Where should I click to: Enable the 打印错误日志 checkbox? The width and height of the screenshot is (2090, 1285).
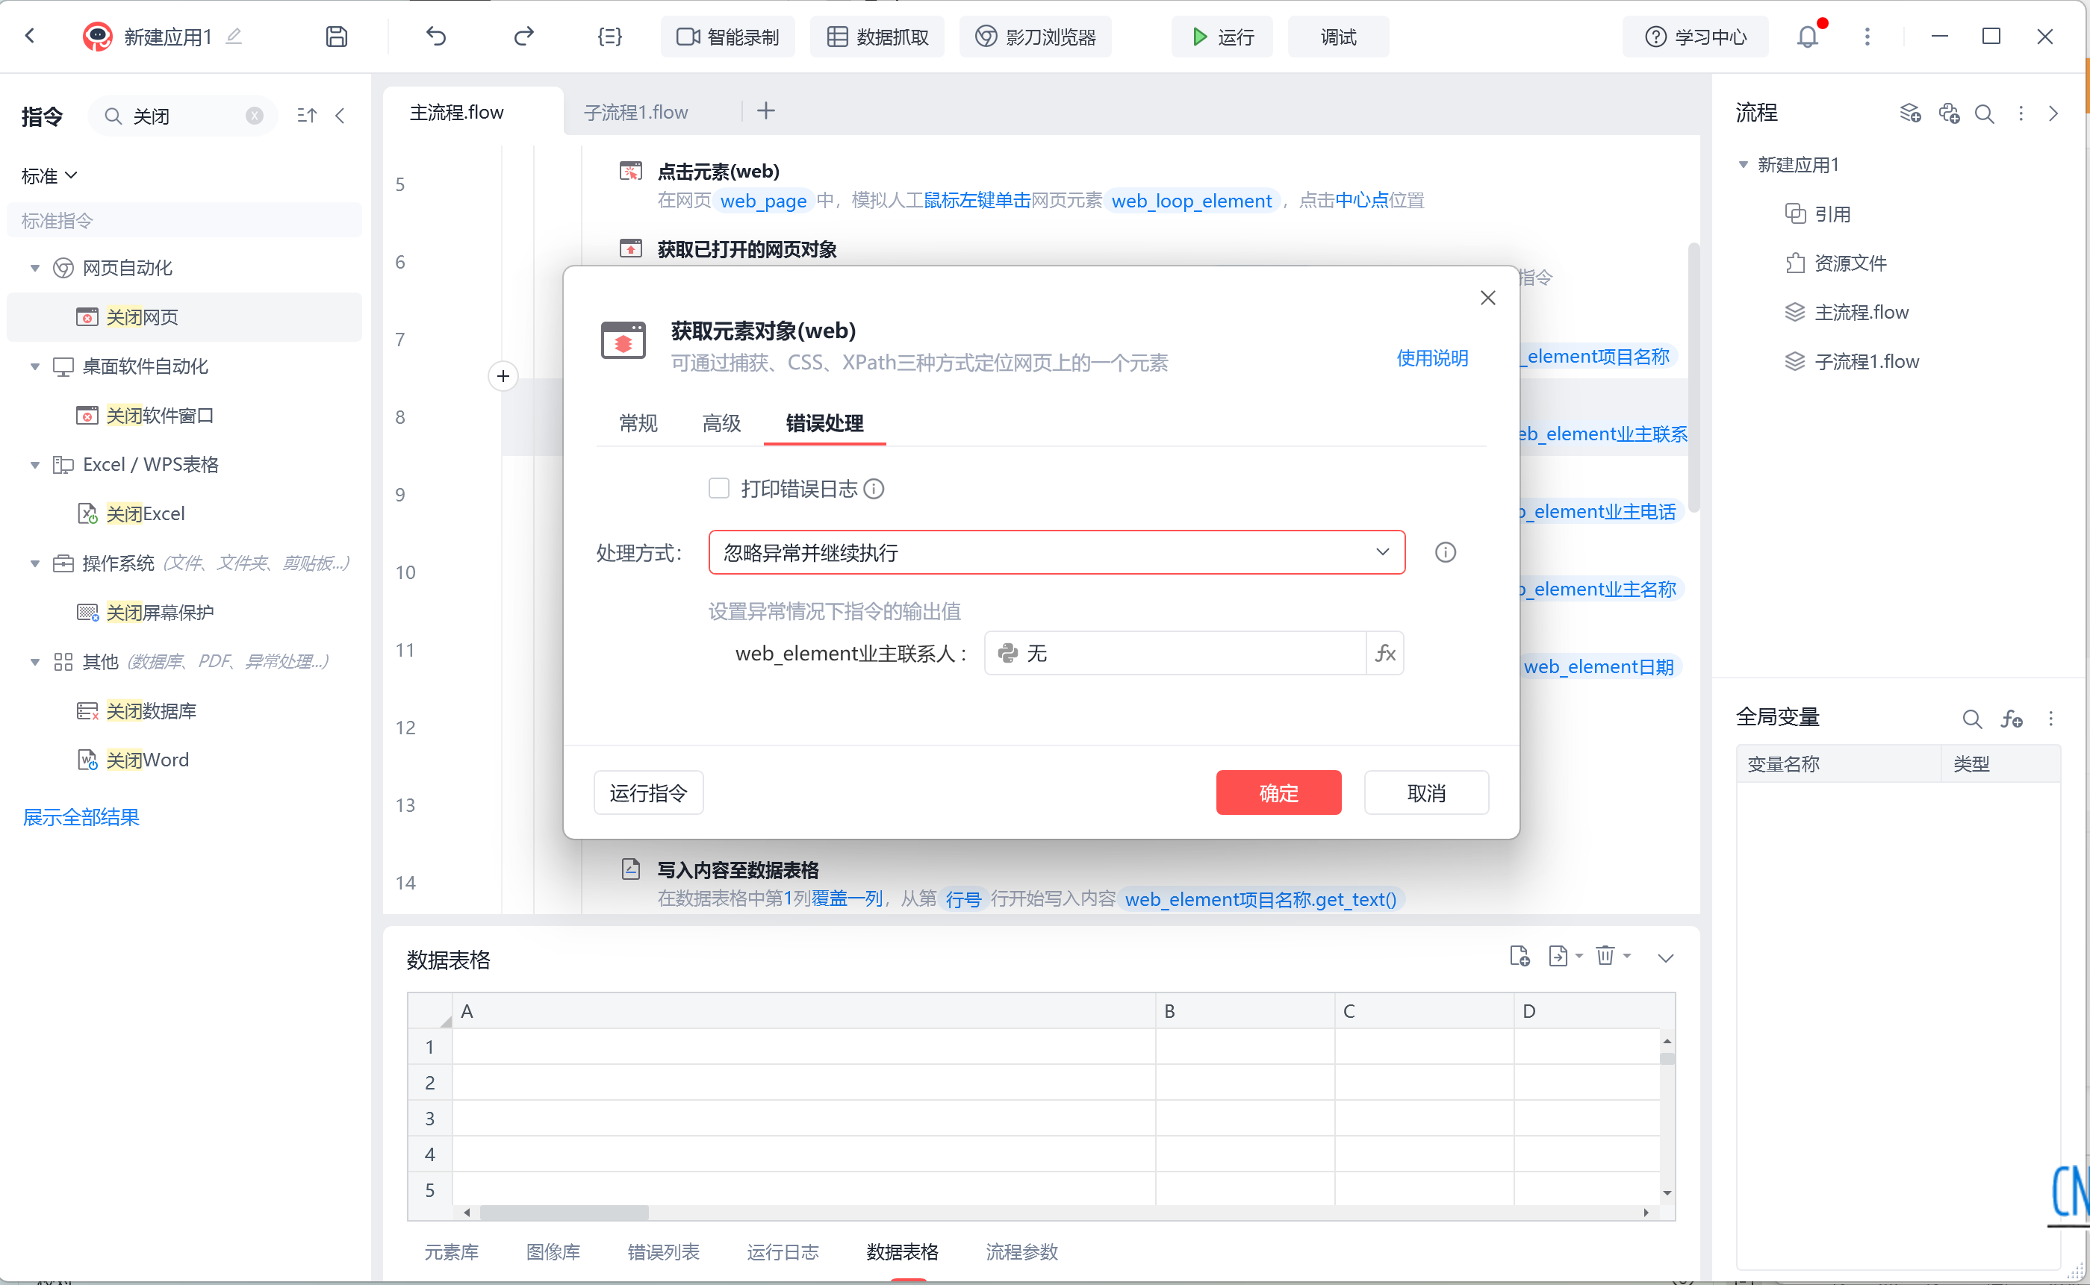coord(718,488)
